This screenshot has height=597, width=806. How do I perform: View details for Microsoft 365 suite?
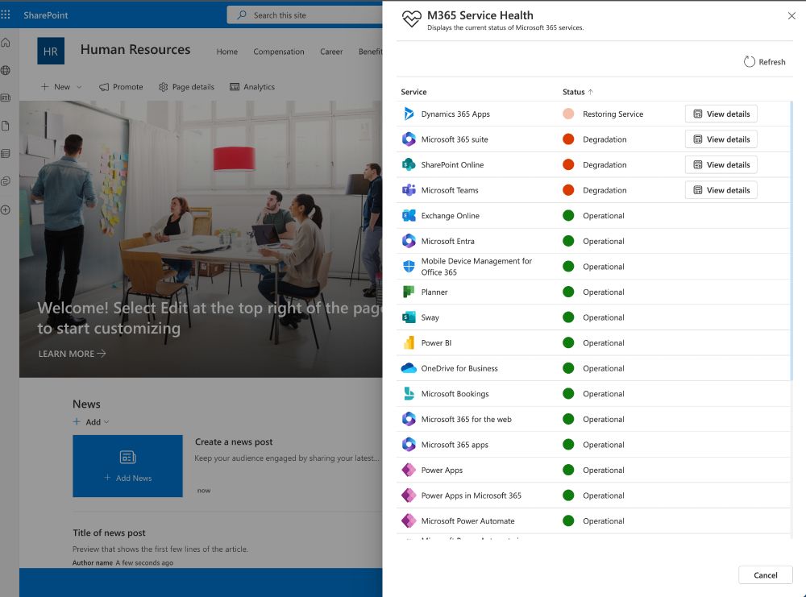tap(721, 139)
